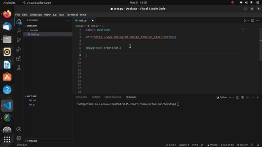262x147 pixels.
Task: Open the Run menu
Action: [61, 15]
